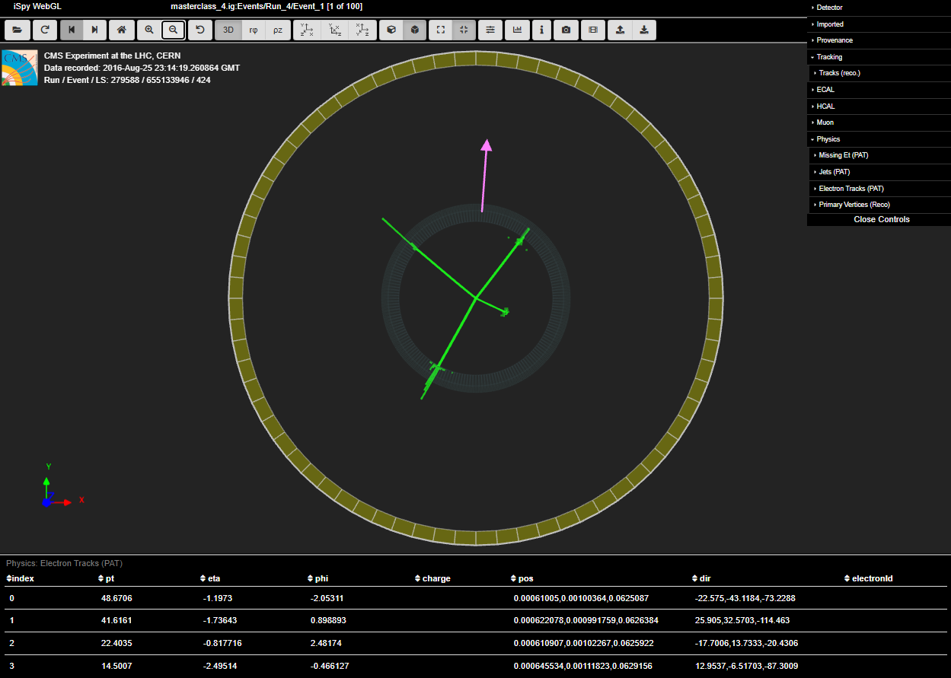Click the settings sliders icon
The width and height of the screenshot is (951, 678).
(490, 30)
